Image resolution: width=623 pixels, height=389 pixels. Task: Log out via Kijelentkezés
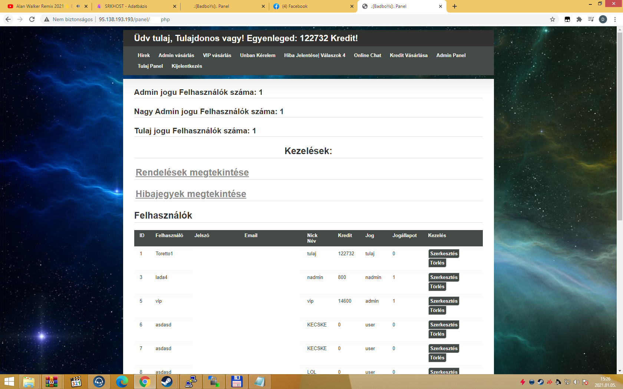click(x=187, y=66)
